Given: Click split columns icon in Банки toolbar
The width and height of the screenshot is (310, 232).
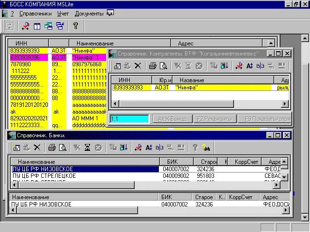Looking at the screenshot, I should click(x=159, y=147).
